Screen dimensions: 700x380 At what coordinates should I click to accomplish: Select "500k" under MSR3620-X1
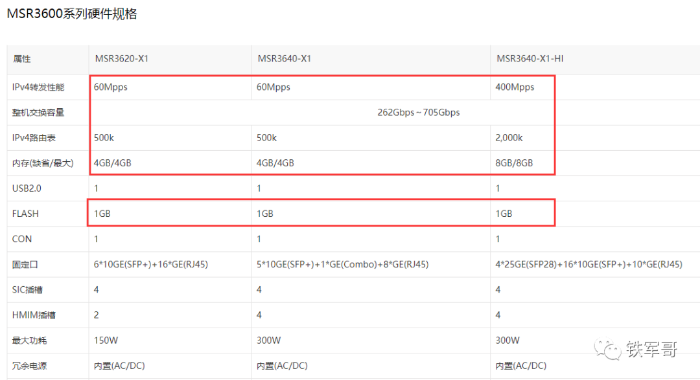click(104, 138)
